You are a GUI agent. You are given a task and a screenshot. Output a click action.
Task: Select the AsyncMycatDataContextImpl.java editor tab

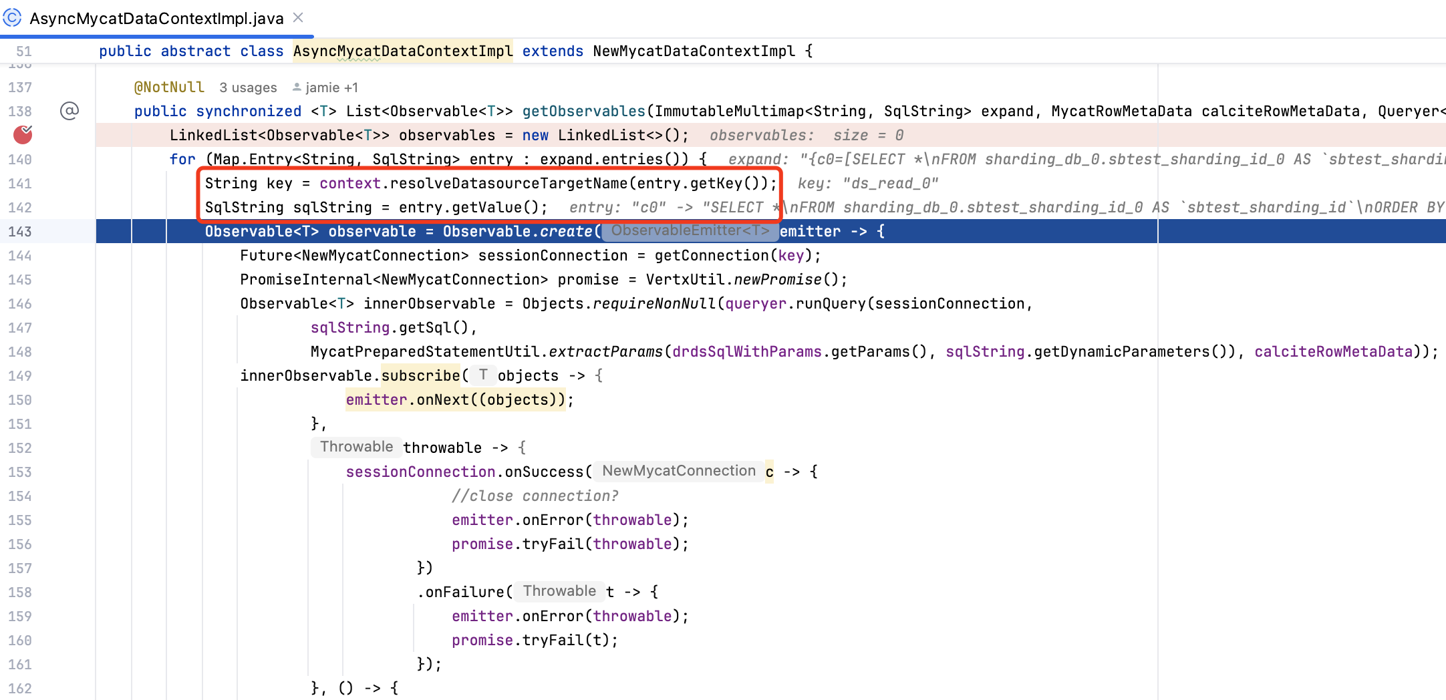click(156, 19)
